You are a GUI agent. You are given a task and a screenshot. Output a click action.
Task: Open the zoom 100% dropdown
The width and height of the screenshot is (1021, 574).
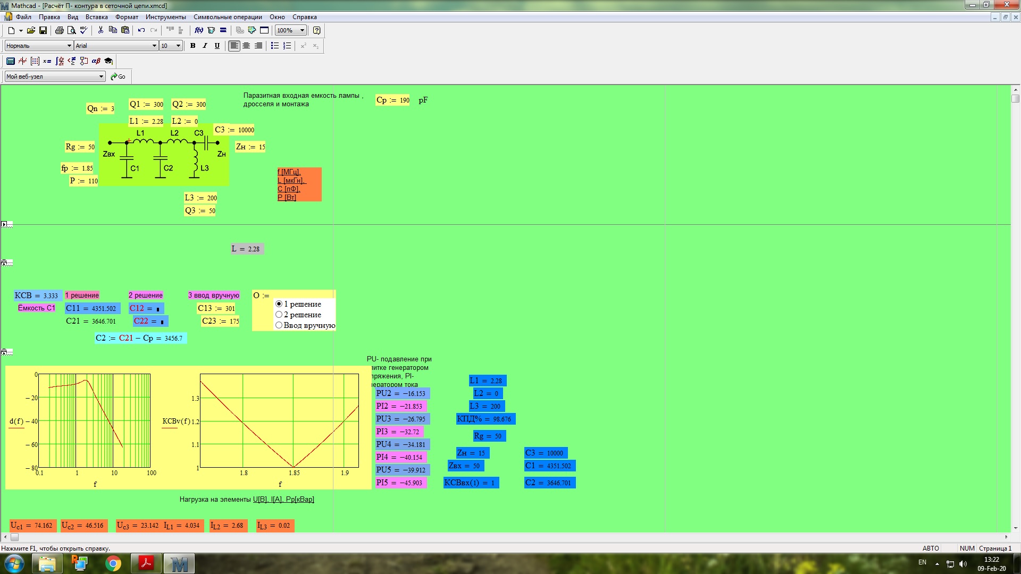point(302,30)
